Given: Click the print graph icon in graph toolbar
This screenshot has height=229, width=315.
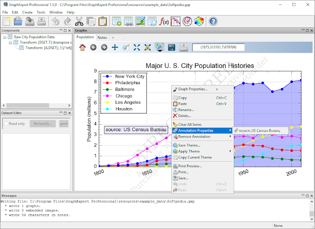Looking at the screenshot, I should click(x=184, y=47).
